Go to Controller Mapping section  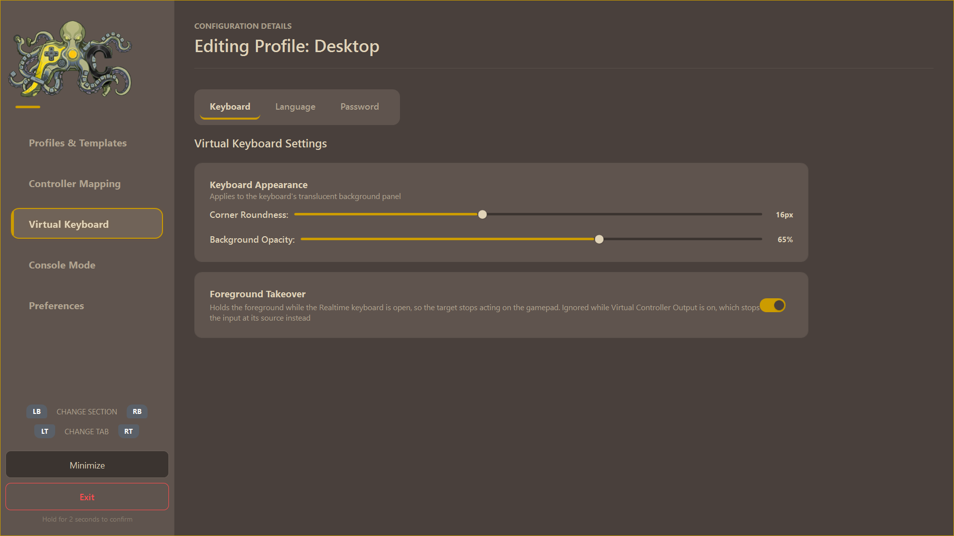87,184
